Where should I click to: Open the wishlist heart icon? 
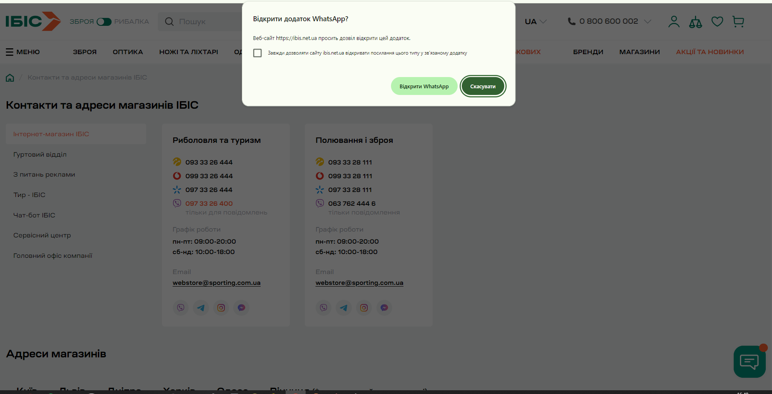(x=717, y=22)
